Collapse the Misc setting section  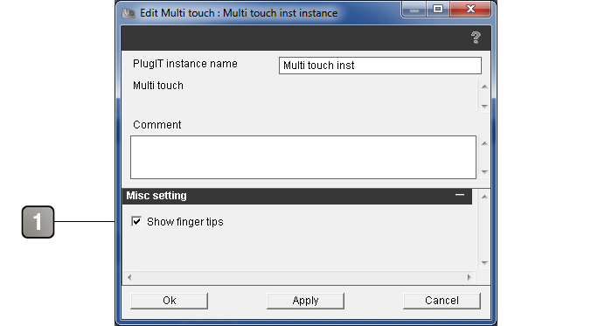click(460, 195)
